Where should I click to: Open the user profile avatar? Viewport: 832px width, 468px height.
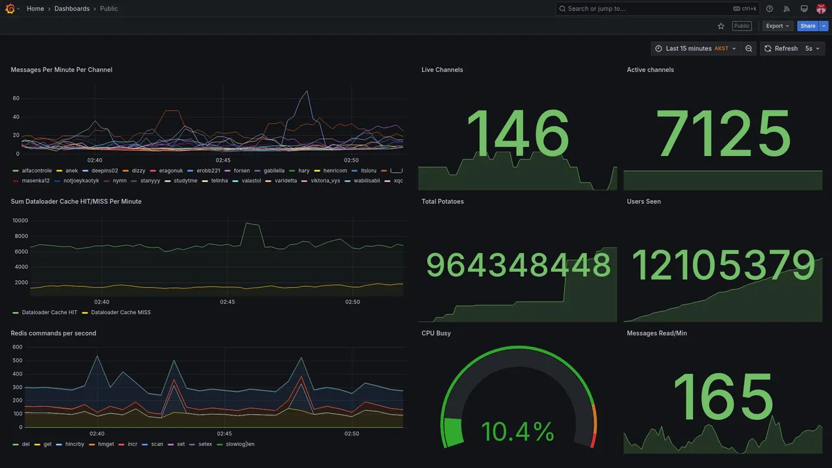tap(821, 8)
